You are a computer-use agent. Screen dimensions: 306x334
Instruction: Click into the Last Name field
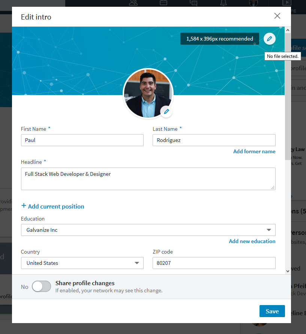click(x=214, y=140)
